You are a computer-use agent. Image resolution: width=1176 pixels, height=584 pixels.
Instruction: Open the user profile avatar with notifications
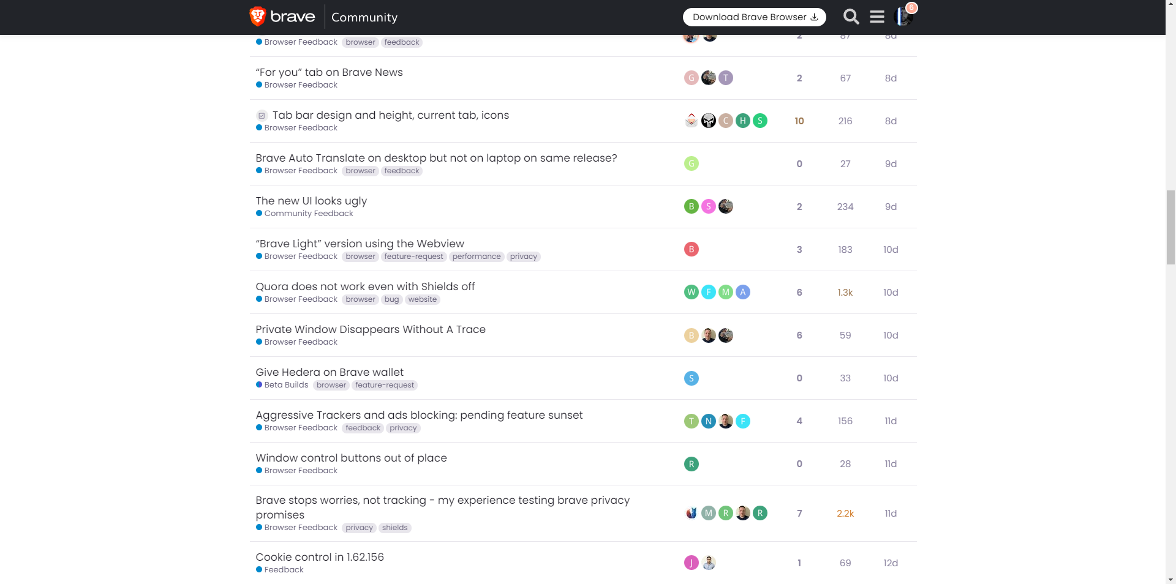(x=904, y=17)
